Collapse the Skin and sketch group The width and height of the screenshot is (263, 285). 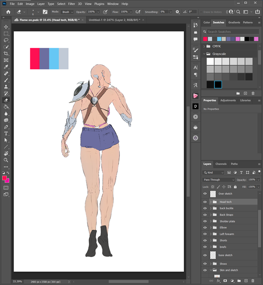pyautogui.click(x=211, y=270)
